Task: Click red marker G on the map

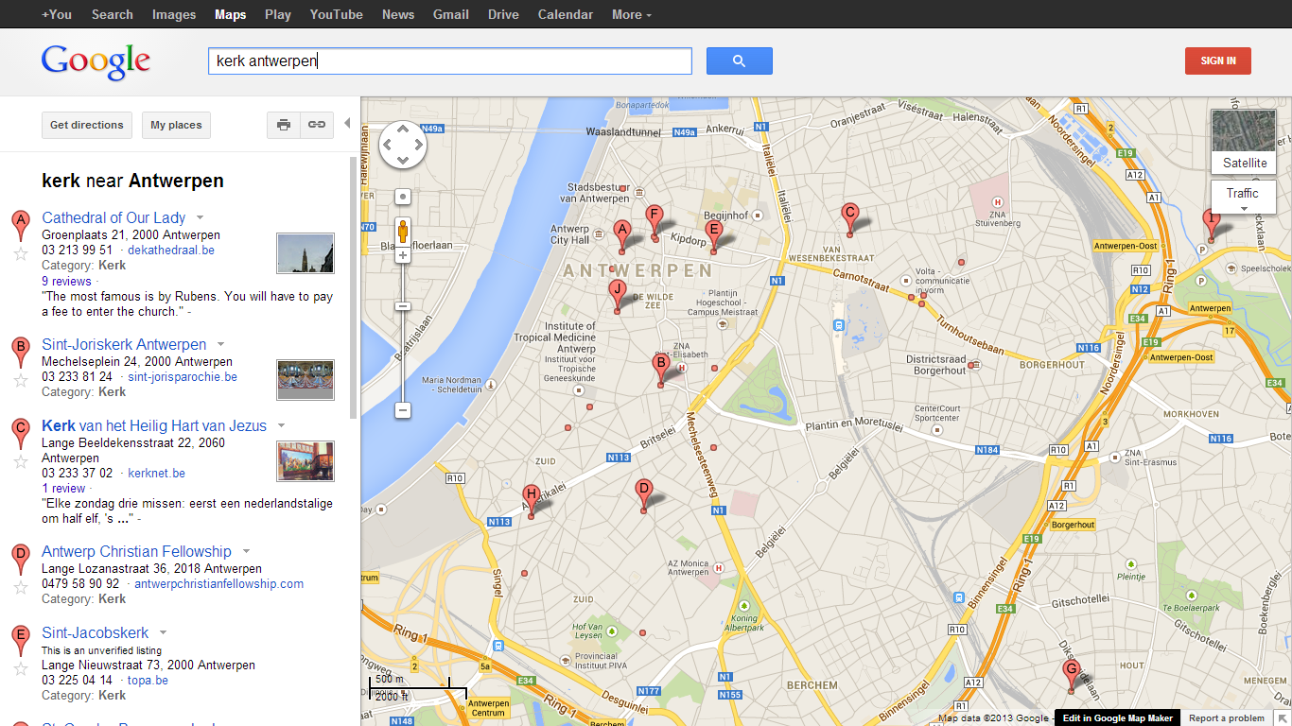Action: (1072, 677)
